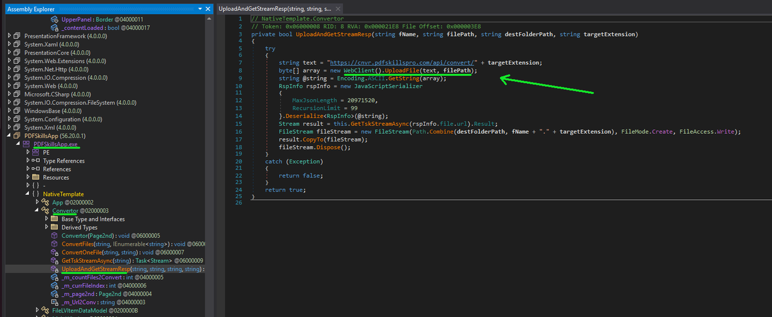
Task: Click the System.Web assembly icon
Action: [17, 86]
